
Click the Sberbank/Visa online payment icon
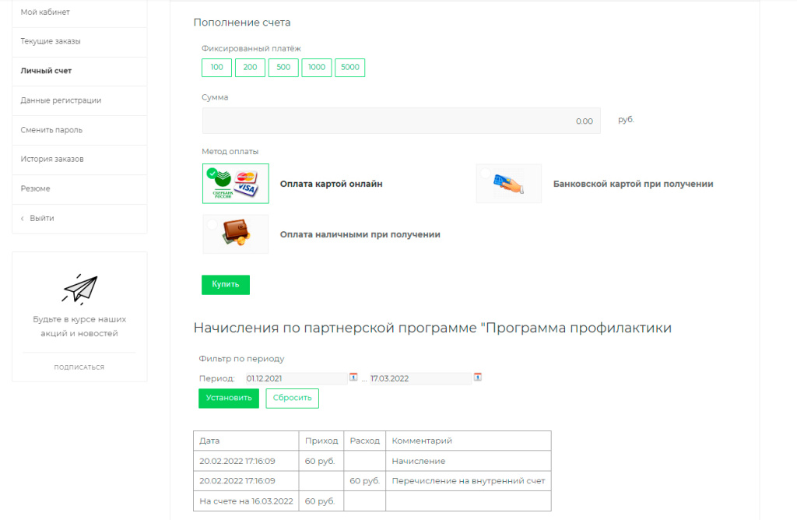(x=235, y=183)
